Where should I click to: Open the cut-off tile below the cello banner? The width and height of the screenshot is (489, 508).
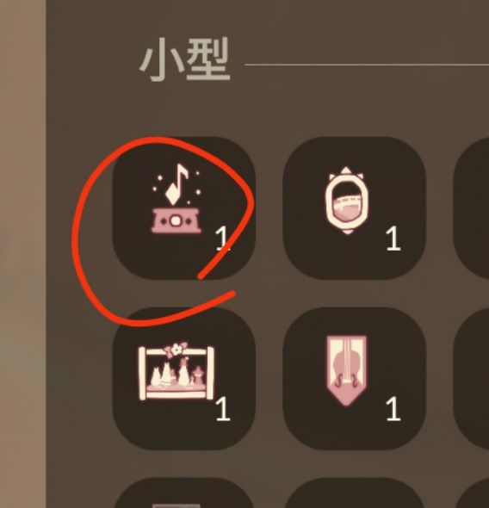(x=355, y=493)
